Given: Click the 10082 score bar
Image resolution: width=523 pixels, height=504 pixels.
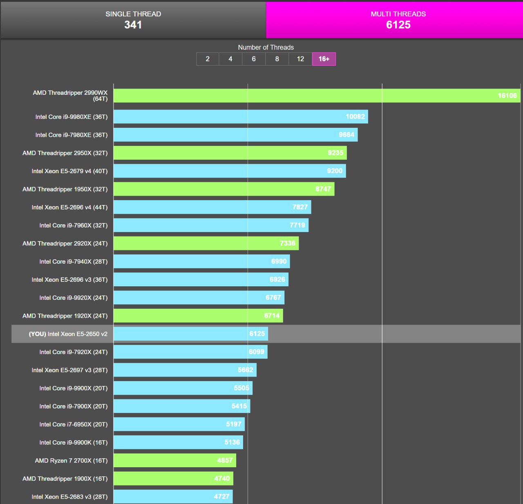Looking at the screenshot, I should (241, 116).
